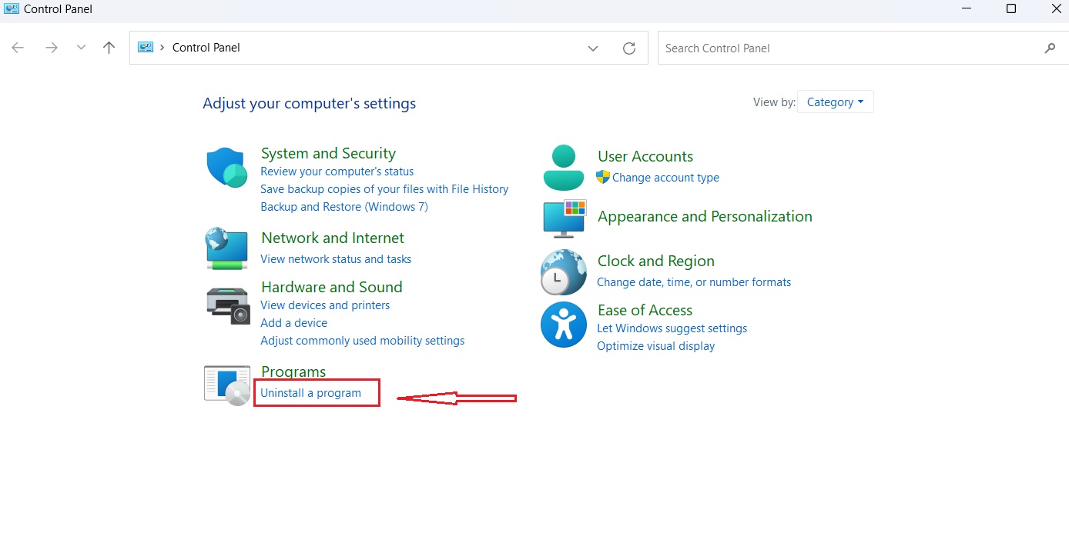The height and width of the screenshot is (533, 1069).
Task: Click Control Panel breadcrumb in address bar
Action: pyautogui.click(x=206, y=48)
